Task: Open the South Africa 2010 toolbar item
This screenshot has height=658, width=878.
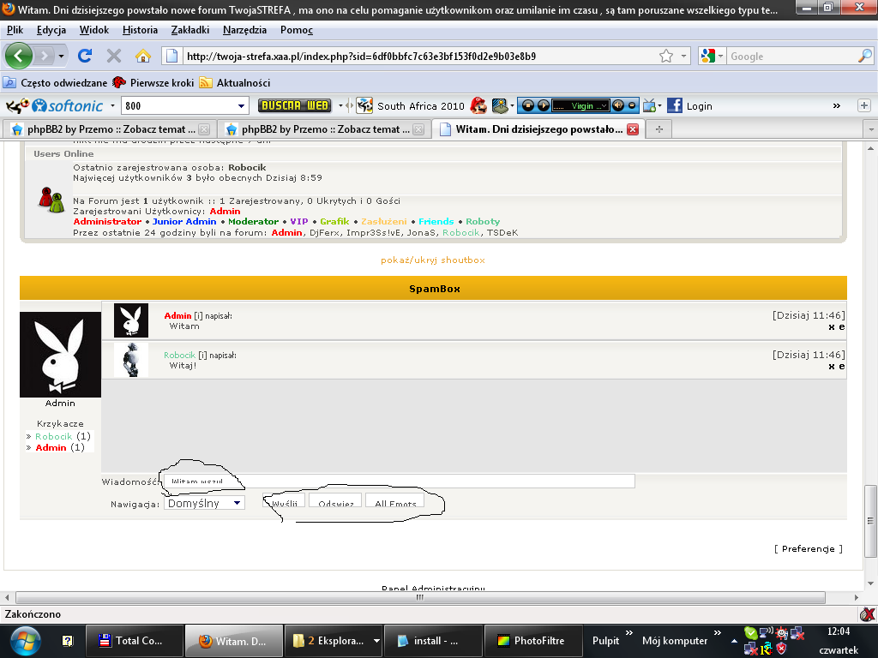Action: pyautogui.click(x=411, y=105)
